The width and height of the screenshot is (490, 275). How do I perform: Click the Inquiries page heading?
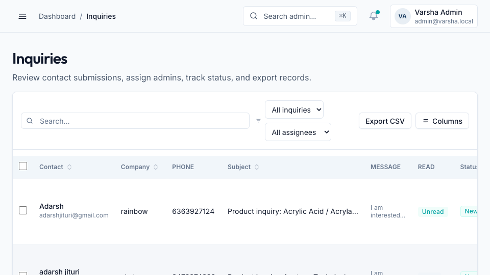[40, 59]
